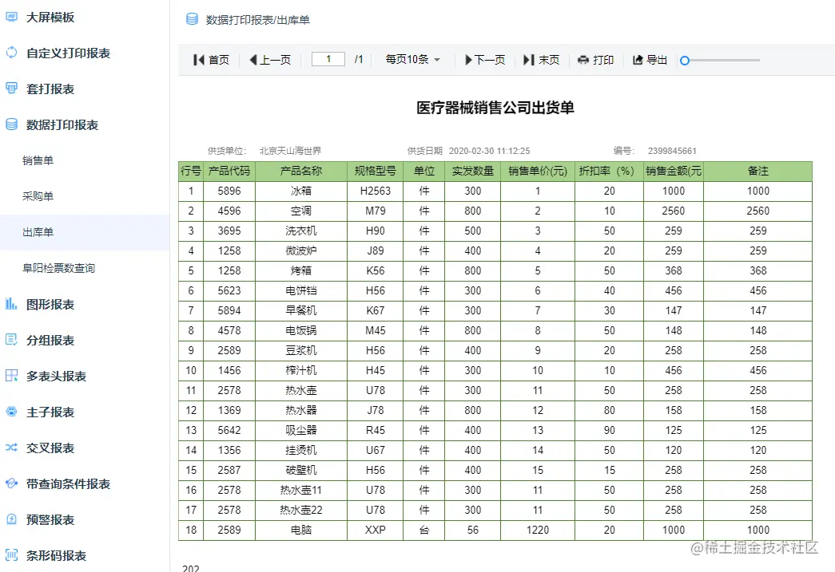
Task: Select the 阜阳检票数查询 submenu item
Action: point(85,268)
